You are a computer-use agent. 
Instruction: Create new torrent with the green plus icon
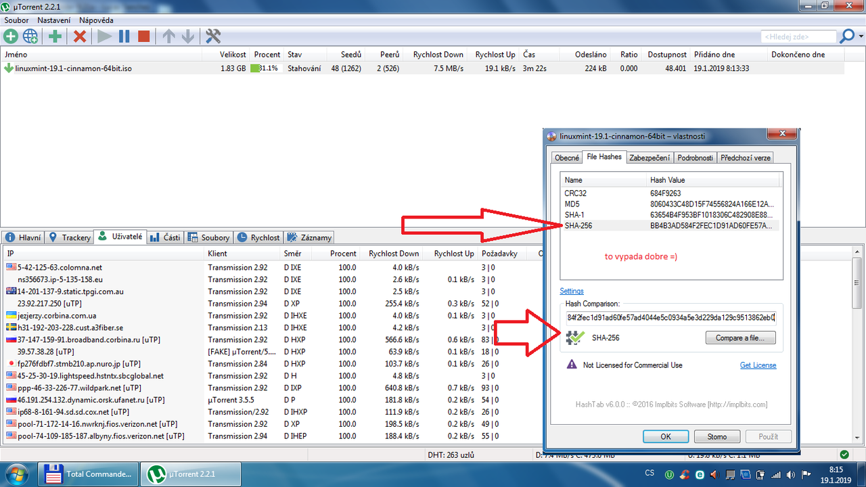(x=55, y=37)
